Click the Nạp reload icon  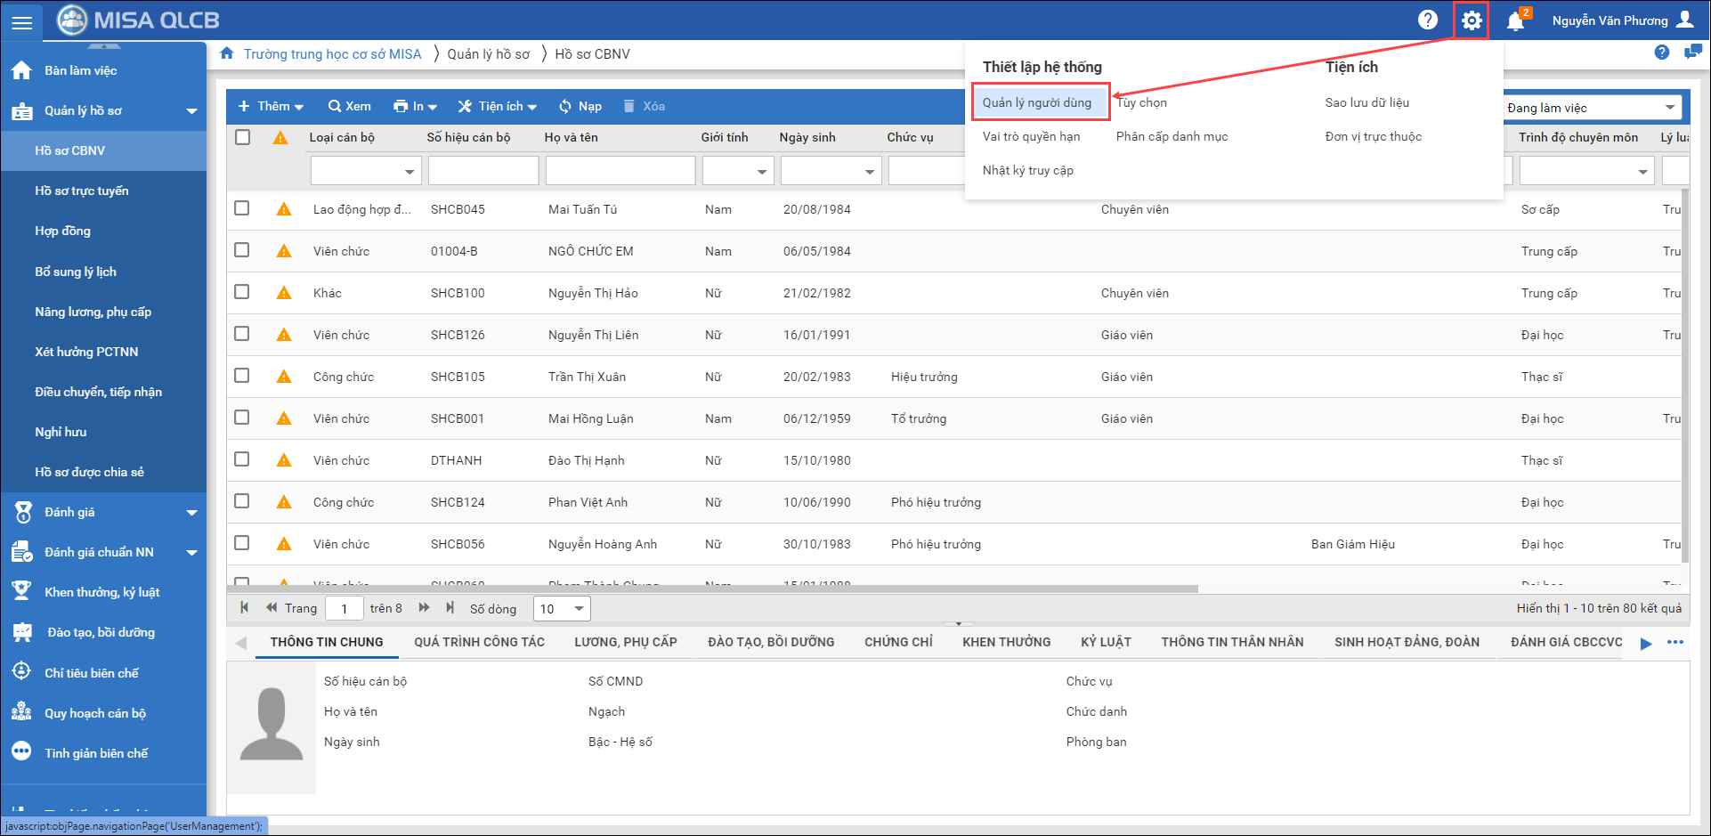[565, 106]
